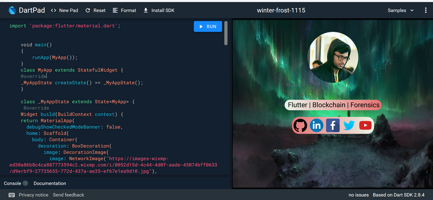Format the Dart code

click(x=124, y=10)
